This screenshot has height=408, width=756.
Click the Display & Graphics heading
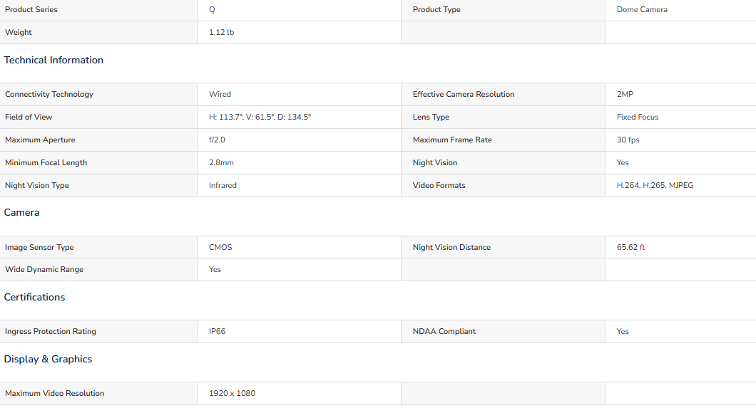coord(48,360)
